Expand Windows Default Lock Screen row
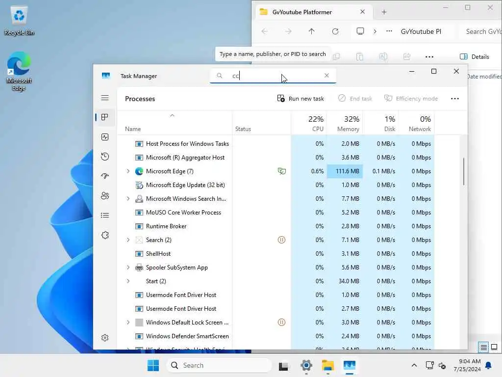Viewport: 502px width, 377px height. pos(128,322)
